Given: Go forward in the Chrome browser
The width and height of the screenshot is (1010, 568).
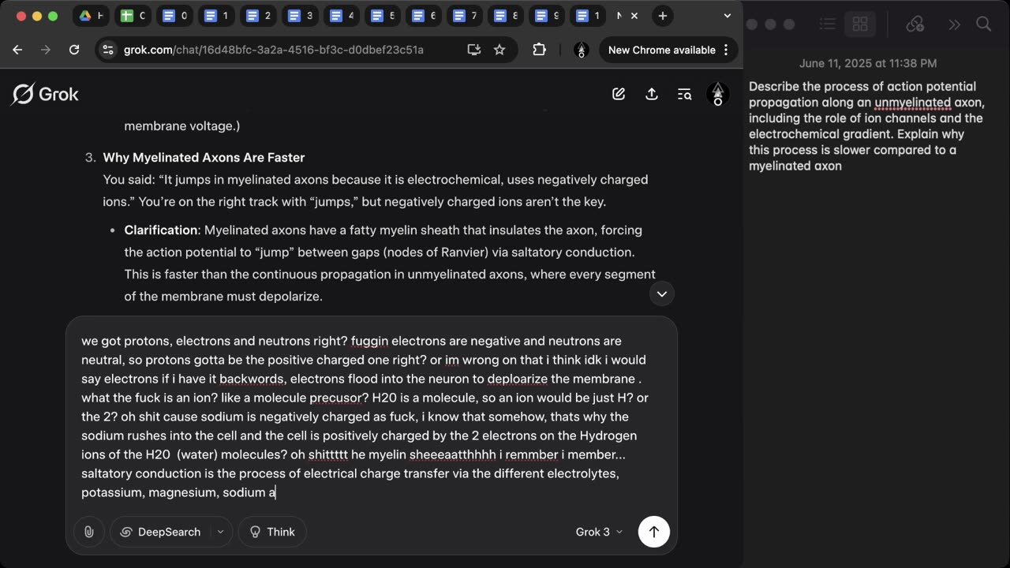Looking at the screenshot, I should [46, 50].
